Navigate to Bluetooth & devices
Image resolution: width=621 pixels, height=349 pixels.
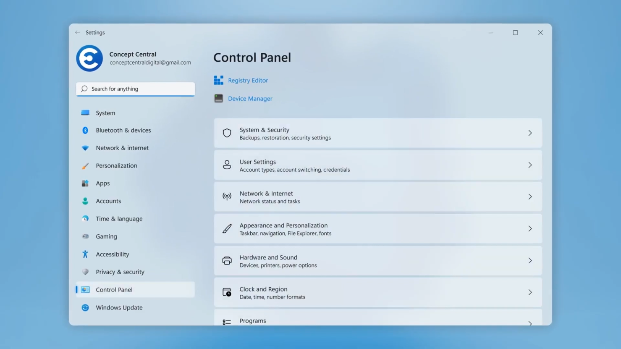tap(123, 130)
